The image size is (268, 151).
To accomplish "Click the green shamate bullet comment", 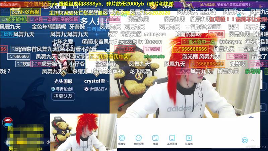I will 154,56.
